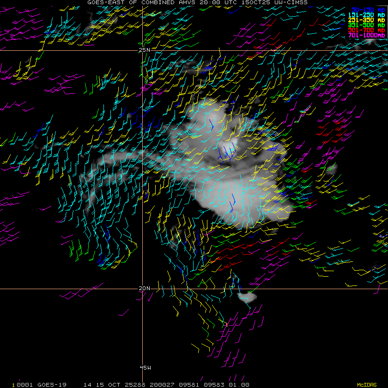Image resolution: width=388 pixels, height=388 pixels.
Task: Click the '20:00 UTC 15OCT25' timestamp in title
Action: pos(235,2)
